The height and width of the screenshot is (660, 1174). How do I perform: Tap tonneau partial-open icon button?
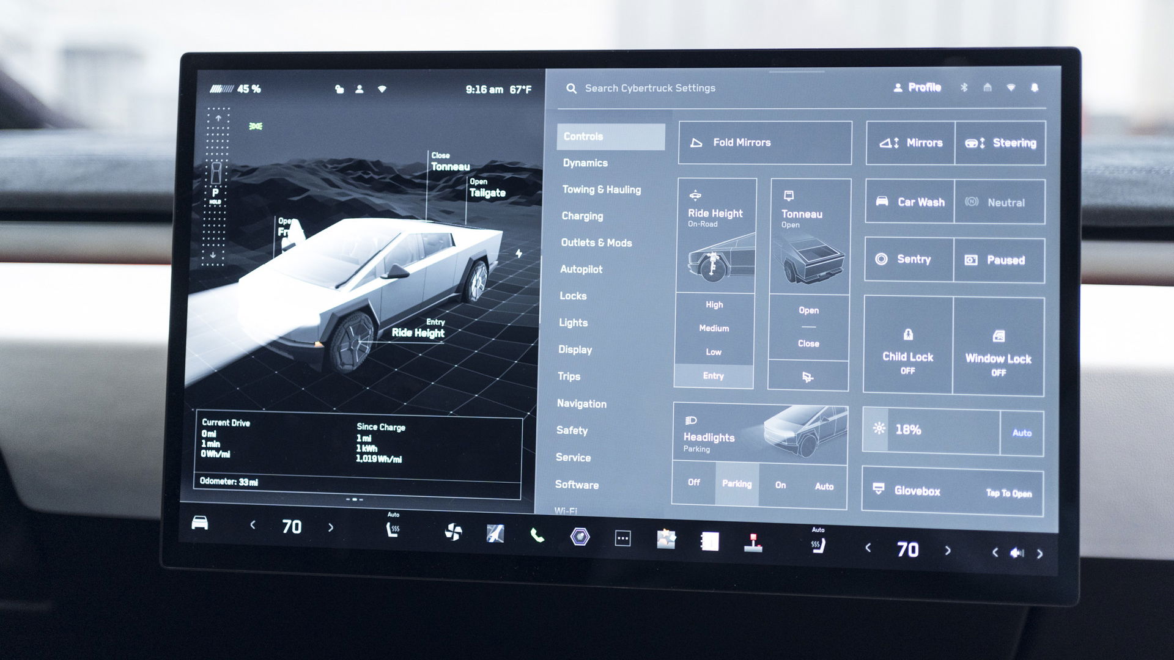pos(808,377)
